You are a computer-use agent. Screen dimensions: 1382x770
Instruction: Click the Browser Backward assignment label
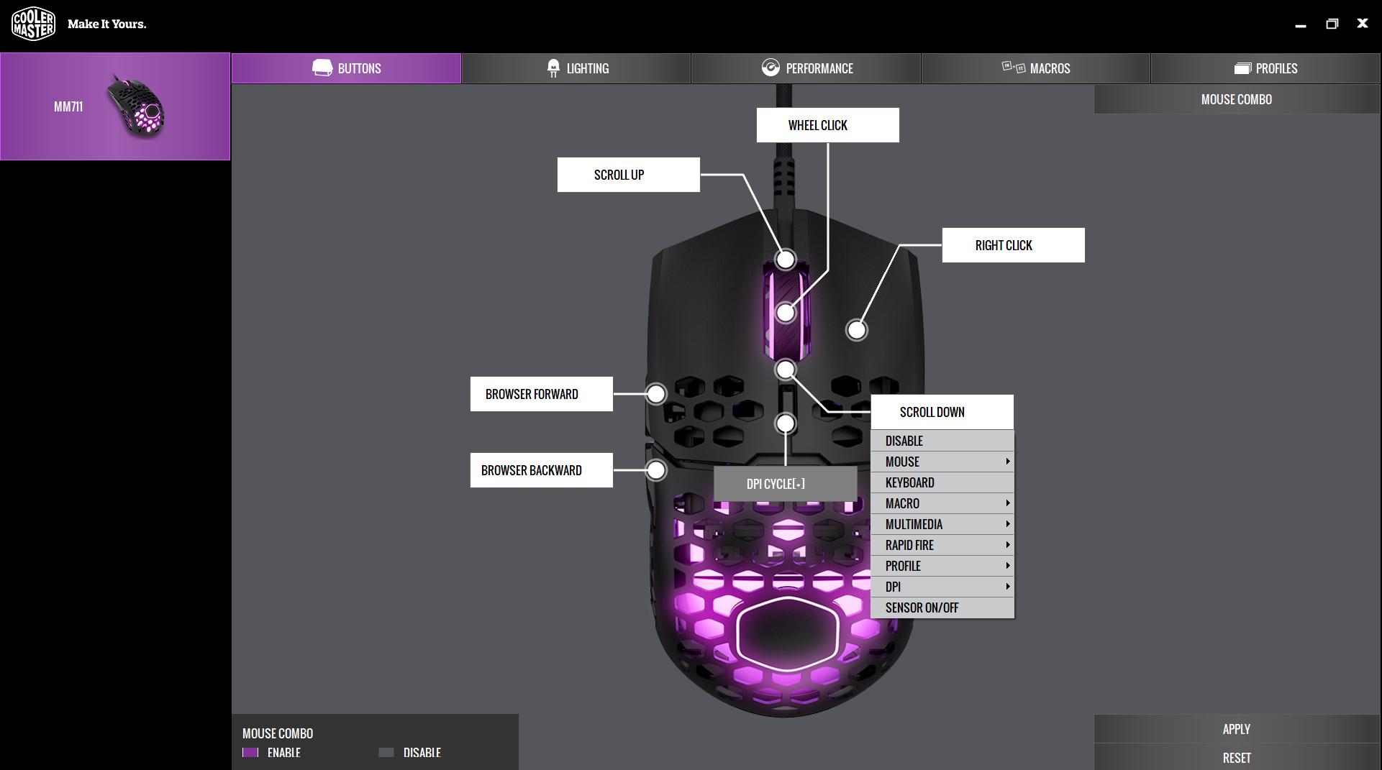tap(542, 470)
